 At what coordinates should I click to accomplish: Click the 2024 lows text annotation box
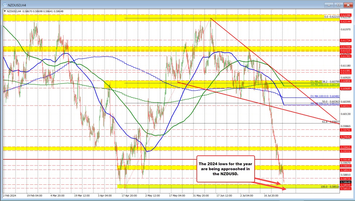coord(226,169)
